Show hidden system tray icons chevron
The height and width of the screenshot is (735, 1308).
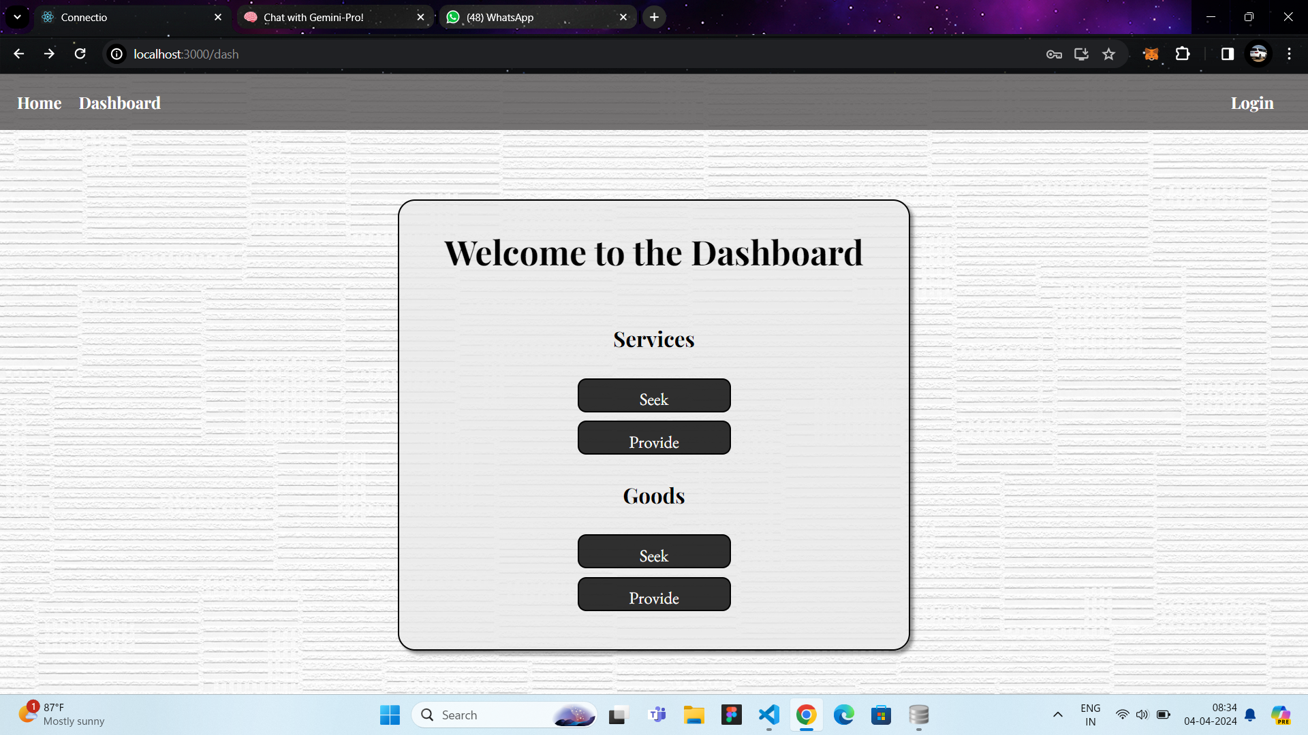click(x=1057, y=715)
